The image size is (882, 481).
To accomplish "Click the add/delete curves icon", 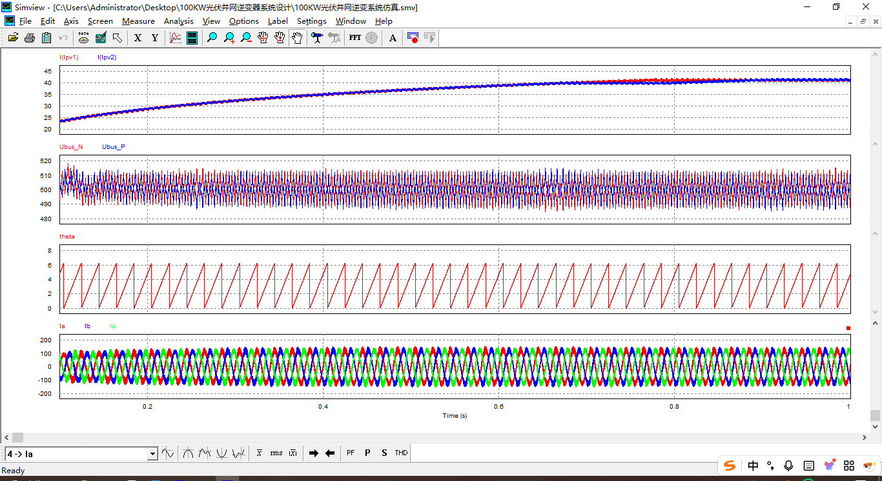I will coord(176,38).
